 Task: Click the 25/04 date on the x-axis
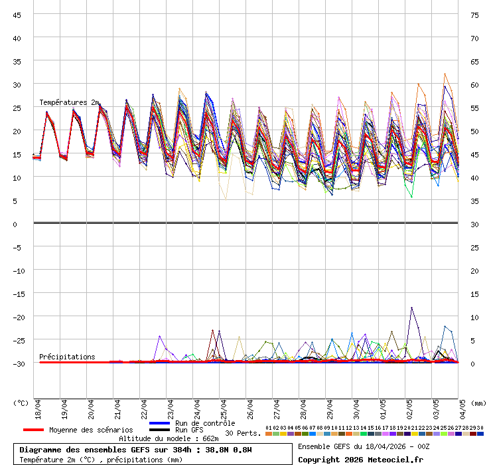point(223,406)
